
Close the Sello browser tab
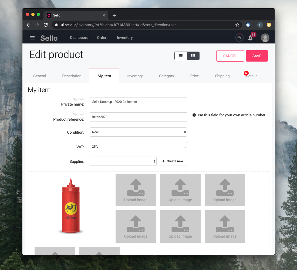[104, 15]
